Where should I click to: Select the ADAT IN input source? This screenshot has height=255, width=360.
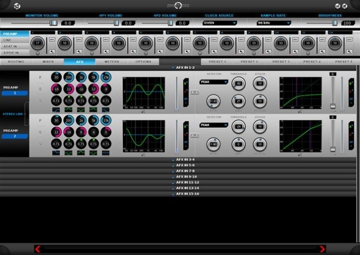(10, 46)
